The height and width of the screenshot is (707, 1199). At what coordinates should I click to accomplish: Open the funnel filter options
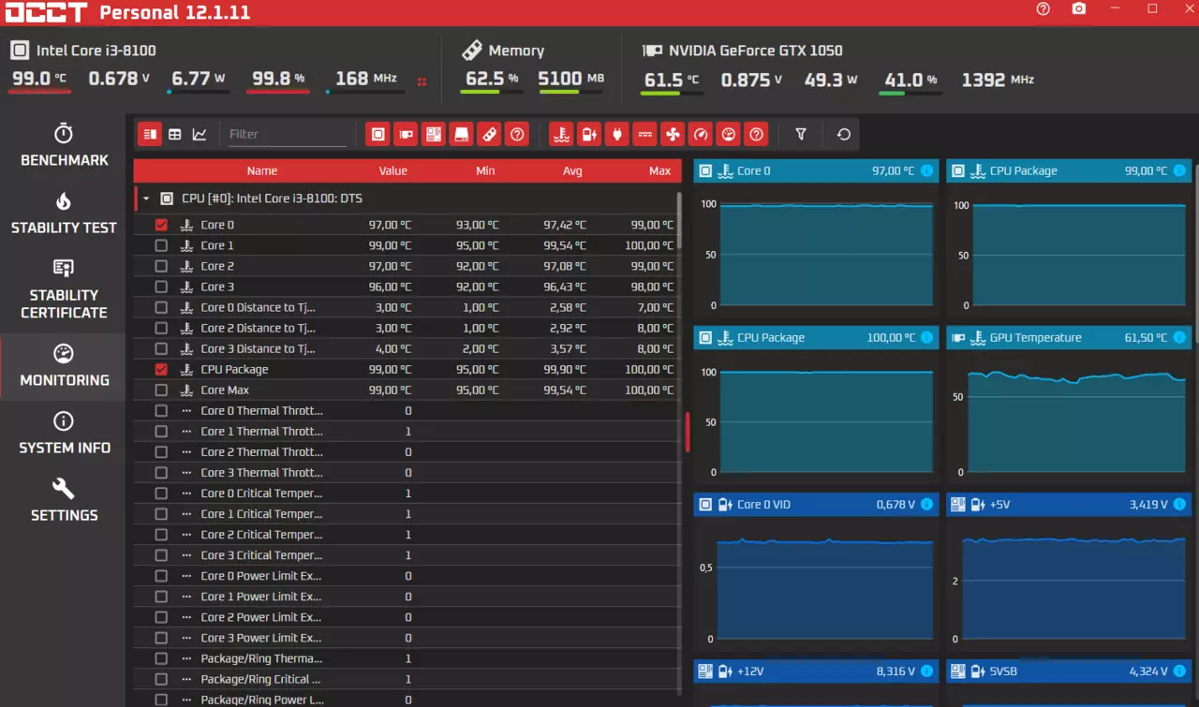pos(801,134)
